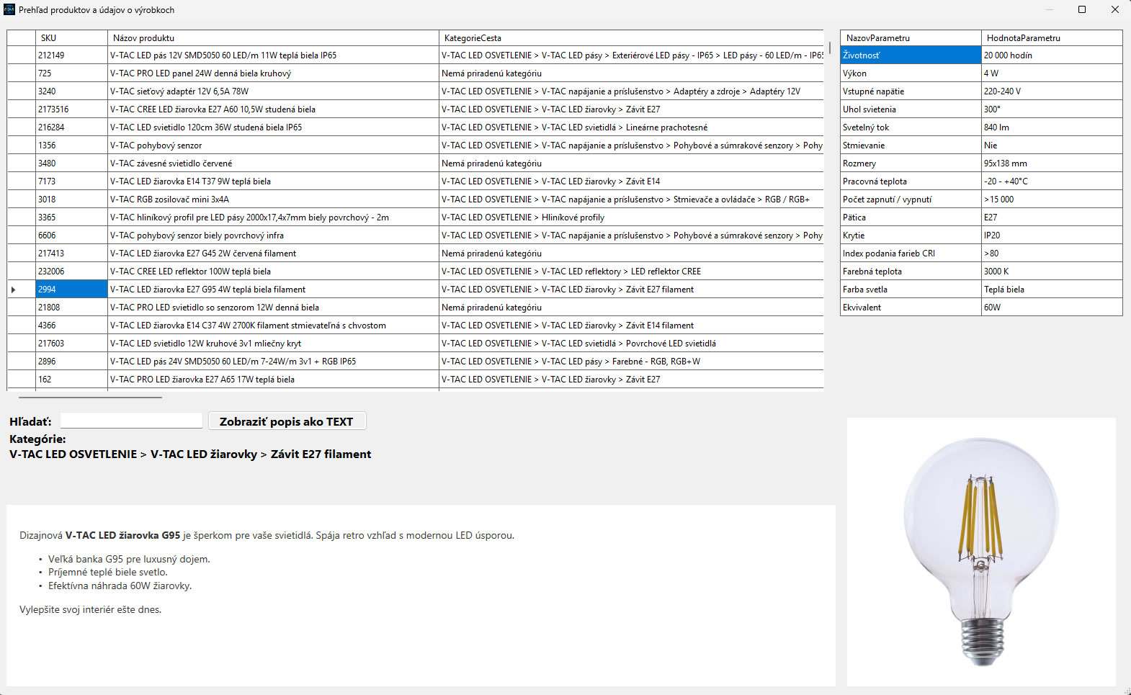Minimize the application window
Screen dimensions: 1131x695
(x=1049, y=9)
